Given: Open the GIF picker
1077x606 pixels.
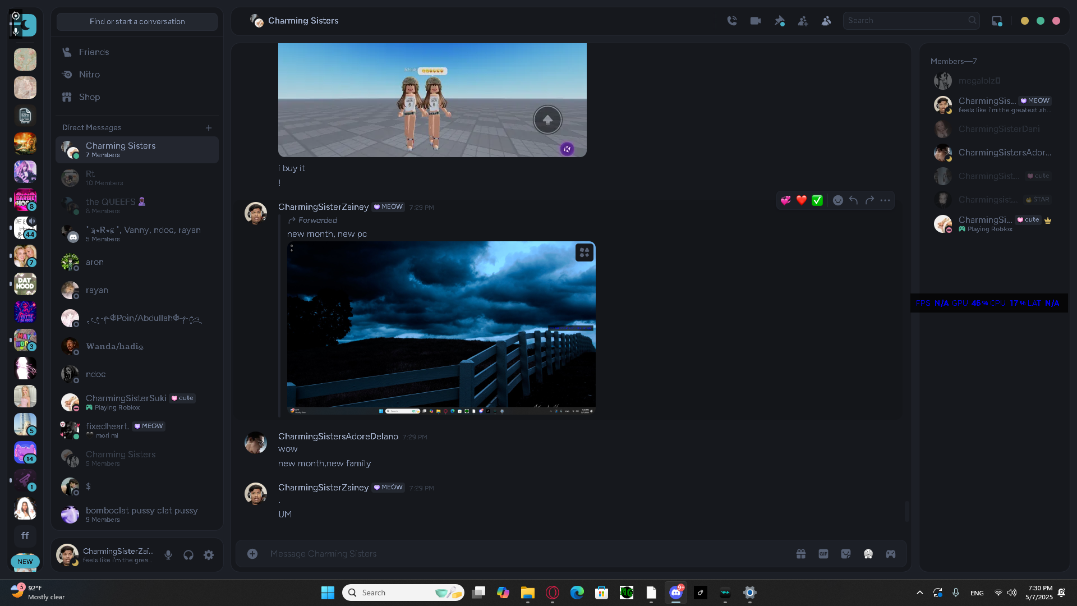Looking at the screenshot, I should click(823, 554).
